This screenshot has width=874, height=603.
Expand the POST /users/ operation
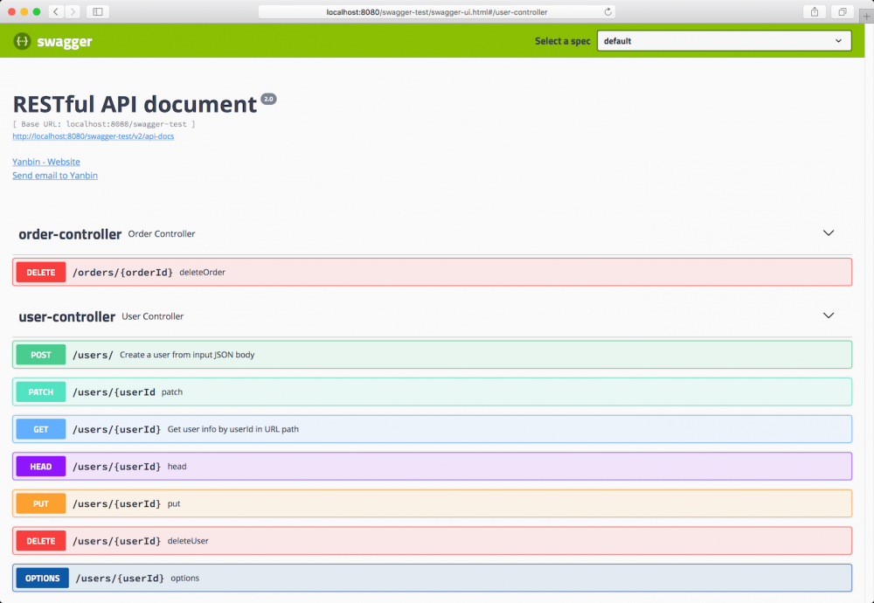point(432,355)
